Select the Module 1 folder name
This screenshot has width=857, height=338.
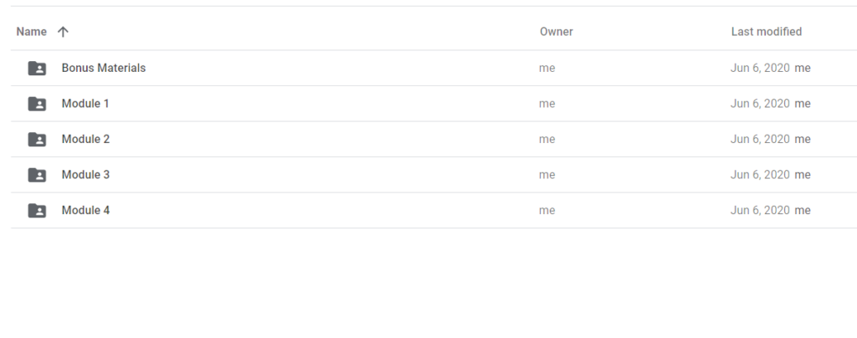[x=85, y=103]
